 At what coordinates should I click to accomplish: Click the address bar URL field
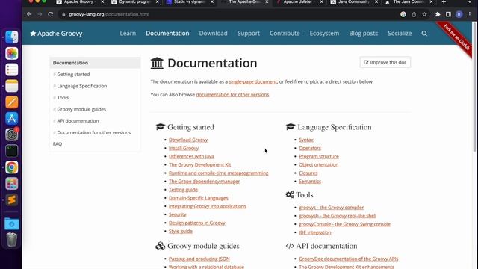tap(229, 14)
